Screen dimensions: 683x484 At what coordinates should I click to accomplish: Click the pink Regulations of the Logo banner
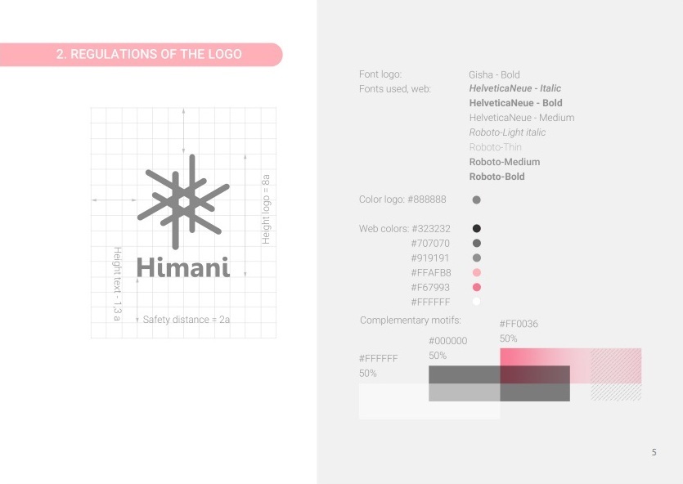click(x=142, y=55)
